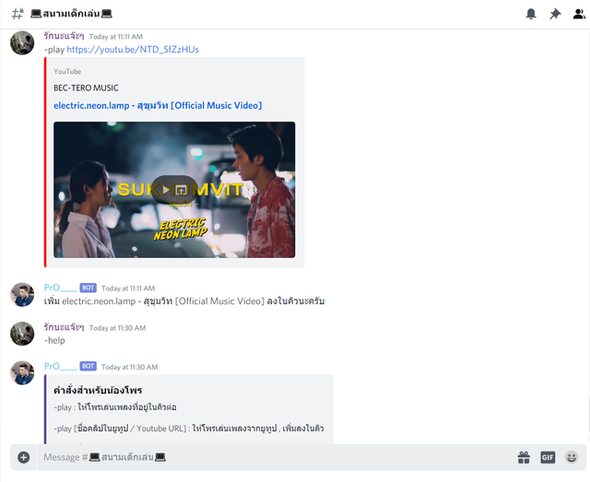Image resolution: width=590 pixels, height=482 pixels.
Task: Click YouTube provider label in embed
Action: click(x=67, y=72)
